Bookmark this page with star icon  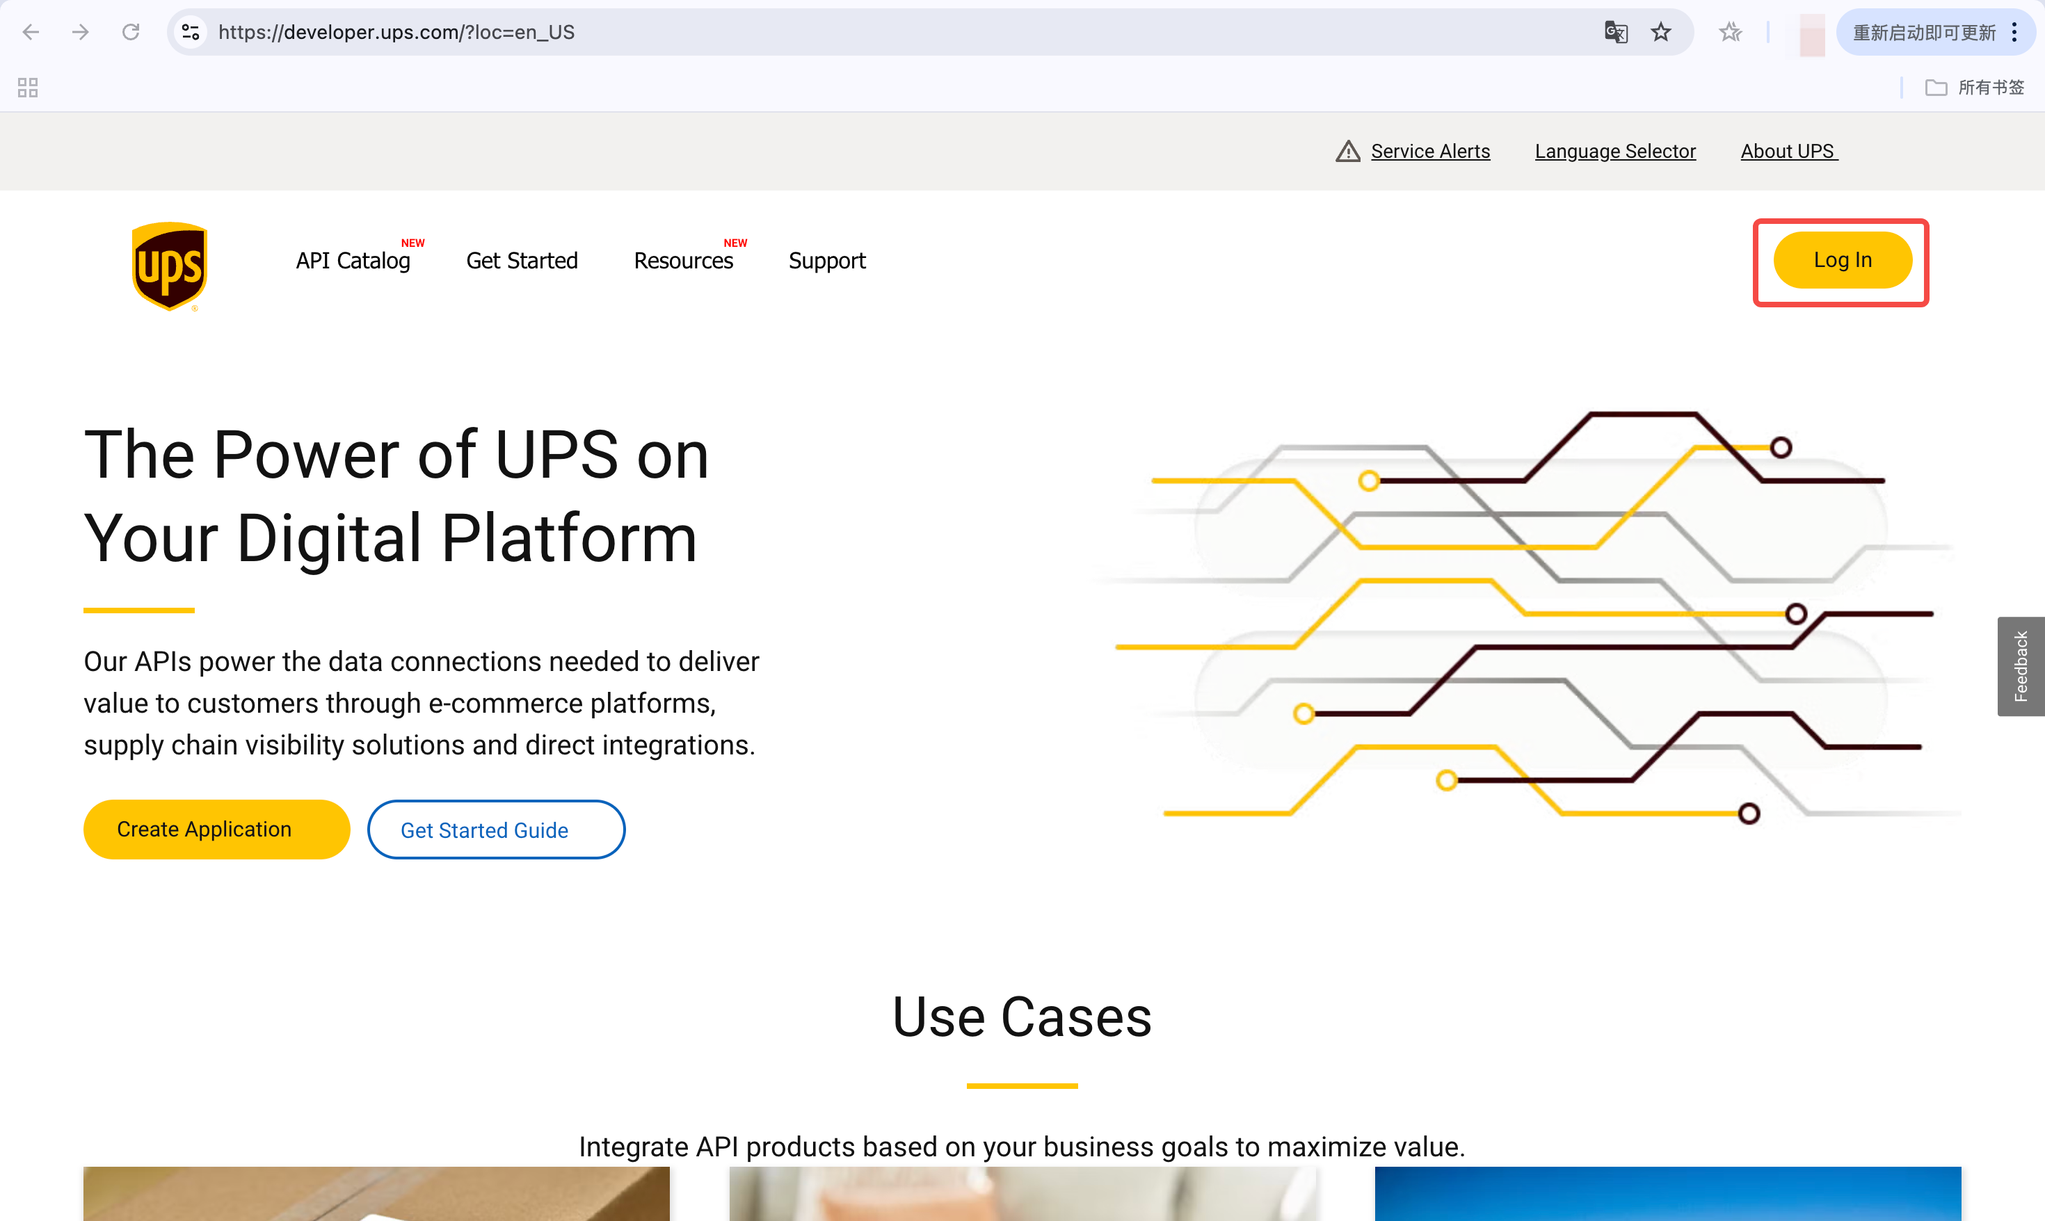point(1660,32)
